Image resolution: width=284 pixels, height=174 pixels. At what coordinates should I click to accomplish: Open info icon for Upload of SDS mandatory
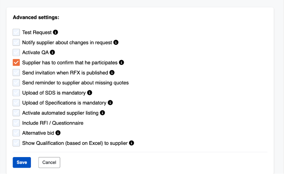[x=90, y=93]
